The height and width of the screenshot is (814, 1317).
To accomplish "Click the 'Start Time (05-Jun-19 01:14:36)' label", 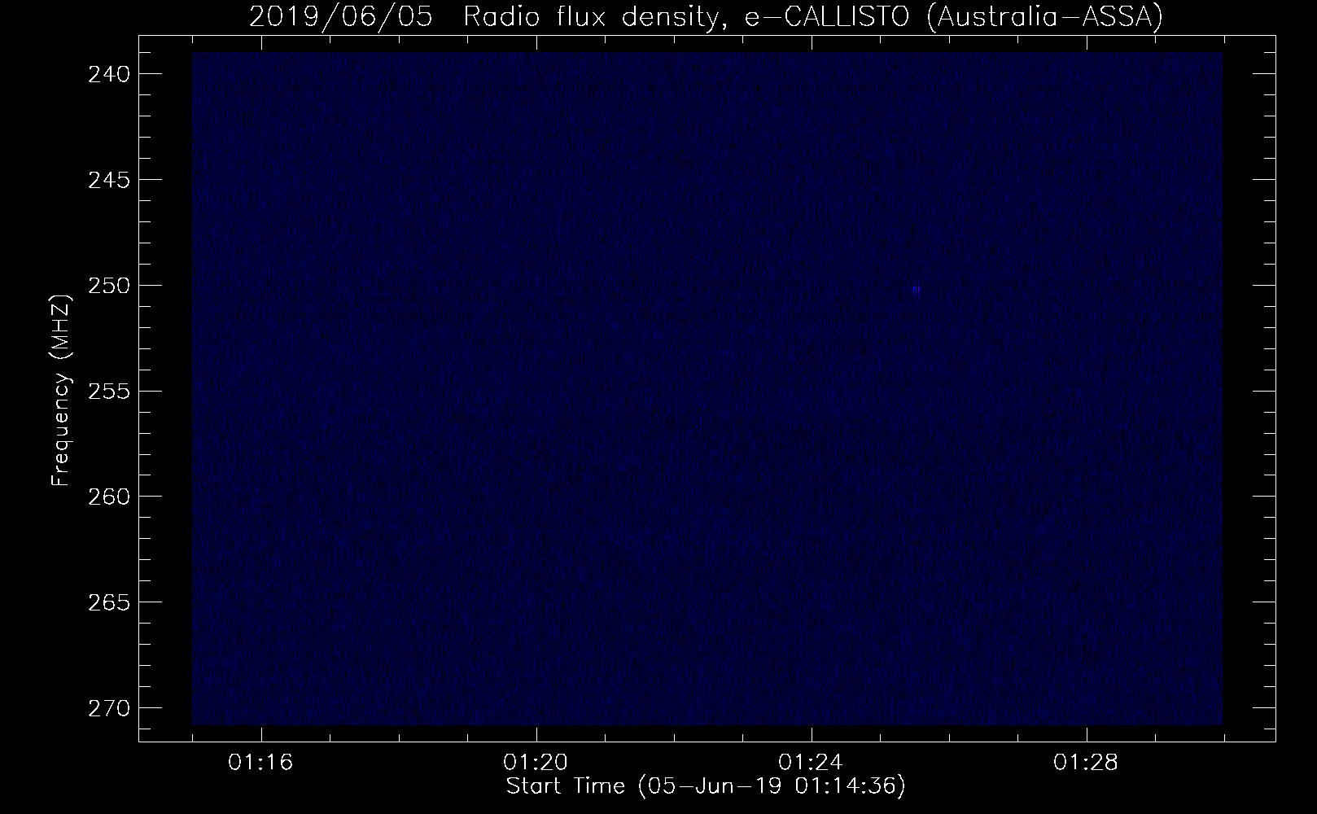I will click(706, 786).
